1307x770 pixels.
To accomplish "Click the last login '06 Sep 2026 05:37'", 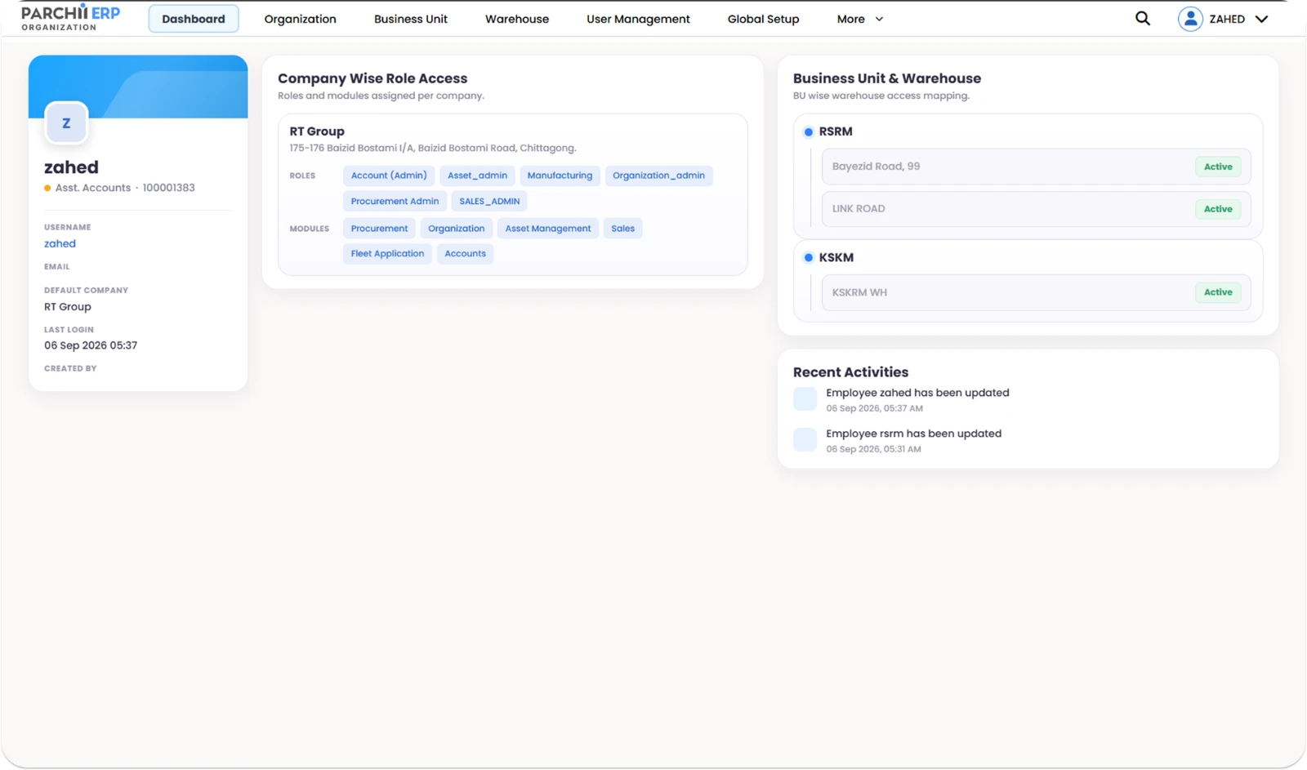I will coord(91,345).
